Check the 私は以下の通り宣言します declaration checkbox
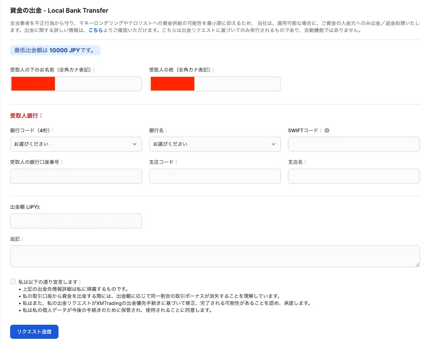This screenshot has width=427, height=341. coord(12,281)
